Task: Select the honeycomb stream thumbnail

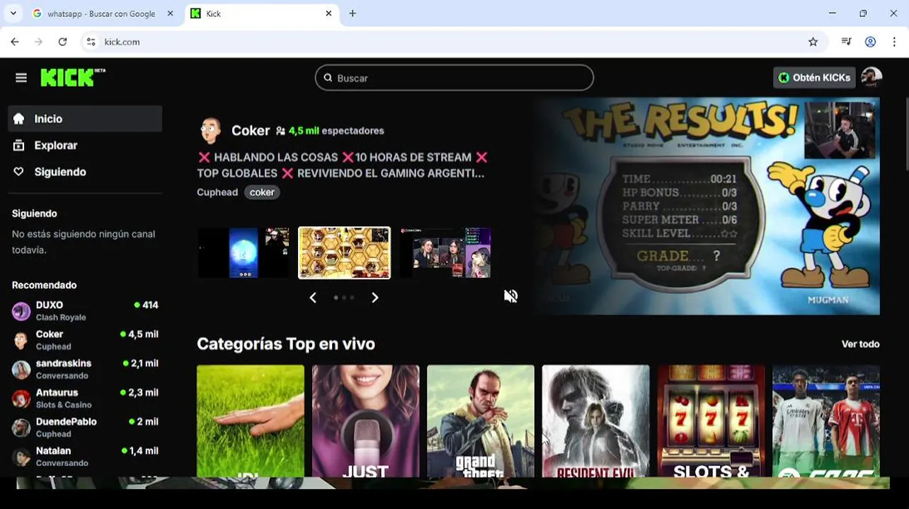Action: pyautogui.click(x=344, y=252)
